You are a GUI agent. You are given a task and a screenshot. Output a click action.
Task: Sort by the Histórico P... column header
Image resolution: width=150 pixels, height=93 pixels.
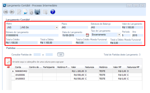point(64,67)
